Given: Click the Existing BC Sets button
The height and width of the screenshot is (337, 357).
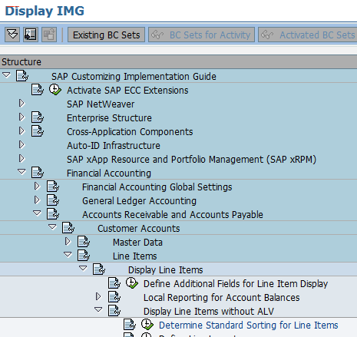Looking at the screenshot, I should coord(106,35).
